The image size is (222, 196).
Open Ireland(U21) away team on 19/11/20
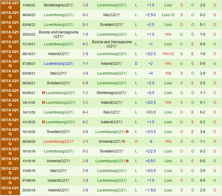(x=112, y=103)
